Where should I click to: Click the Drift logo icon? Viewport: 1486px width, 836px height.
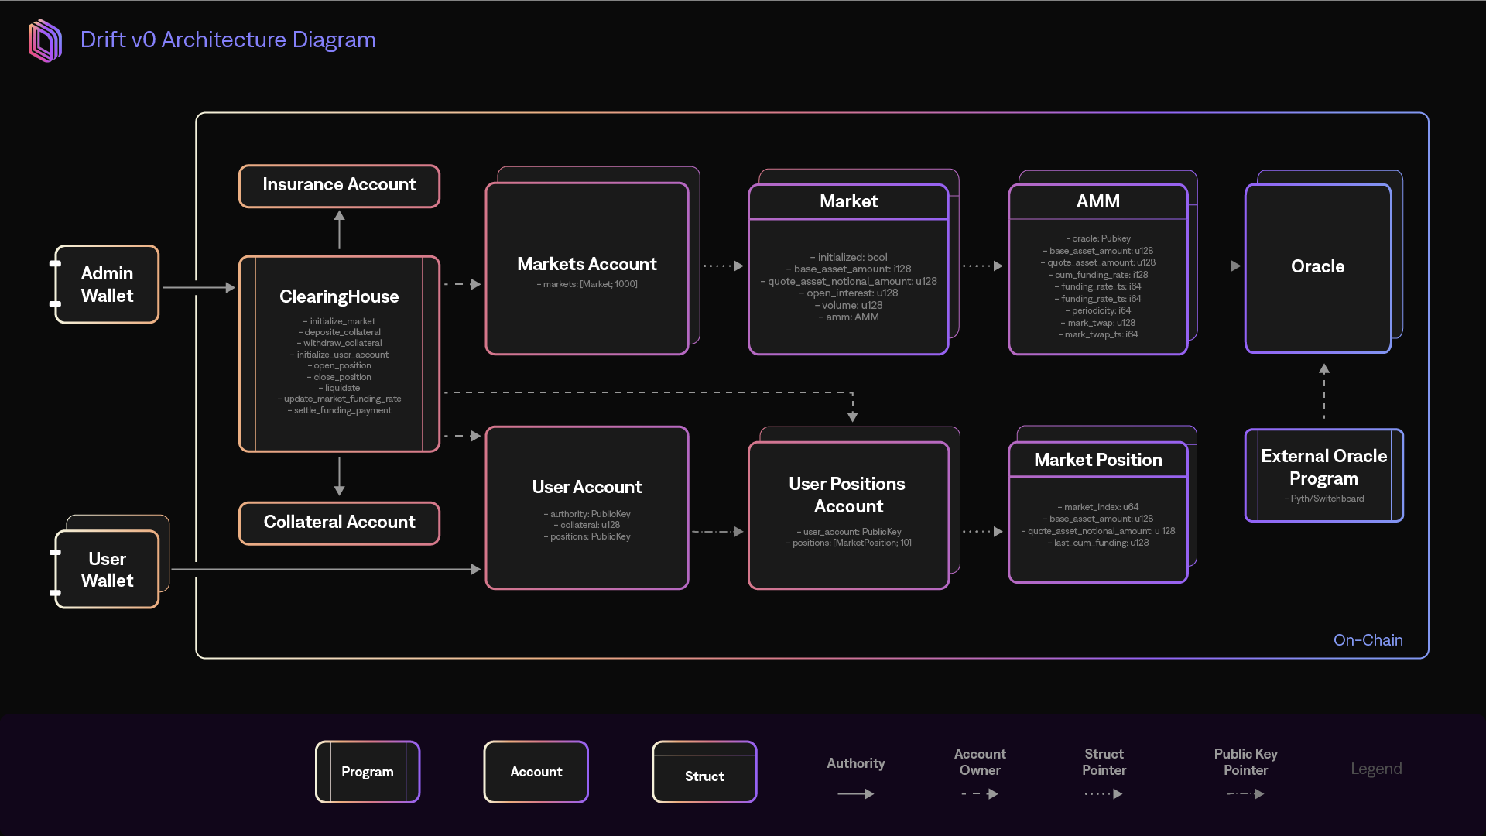click(45, 40)
